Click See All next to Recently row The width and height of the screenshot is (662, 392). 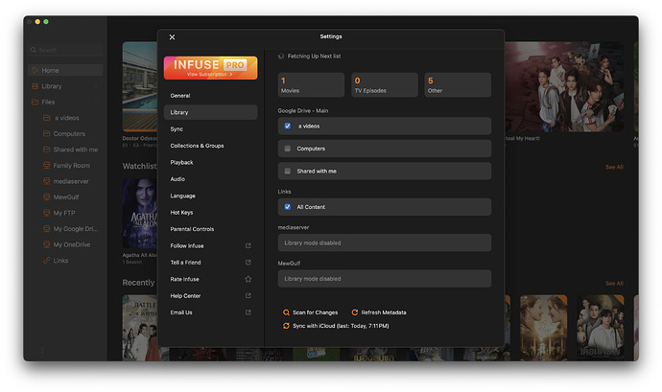click(x=614, y=284)
